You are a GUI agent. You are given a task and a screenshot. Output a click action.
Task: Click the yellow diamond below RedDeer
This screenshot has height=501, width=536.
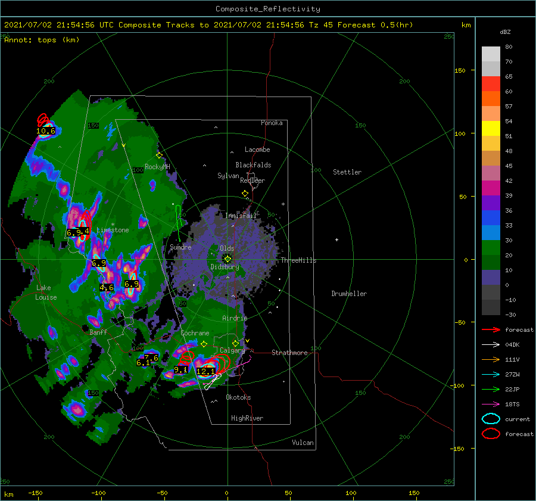pos(245,194)
